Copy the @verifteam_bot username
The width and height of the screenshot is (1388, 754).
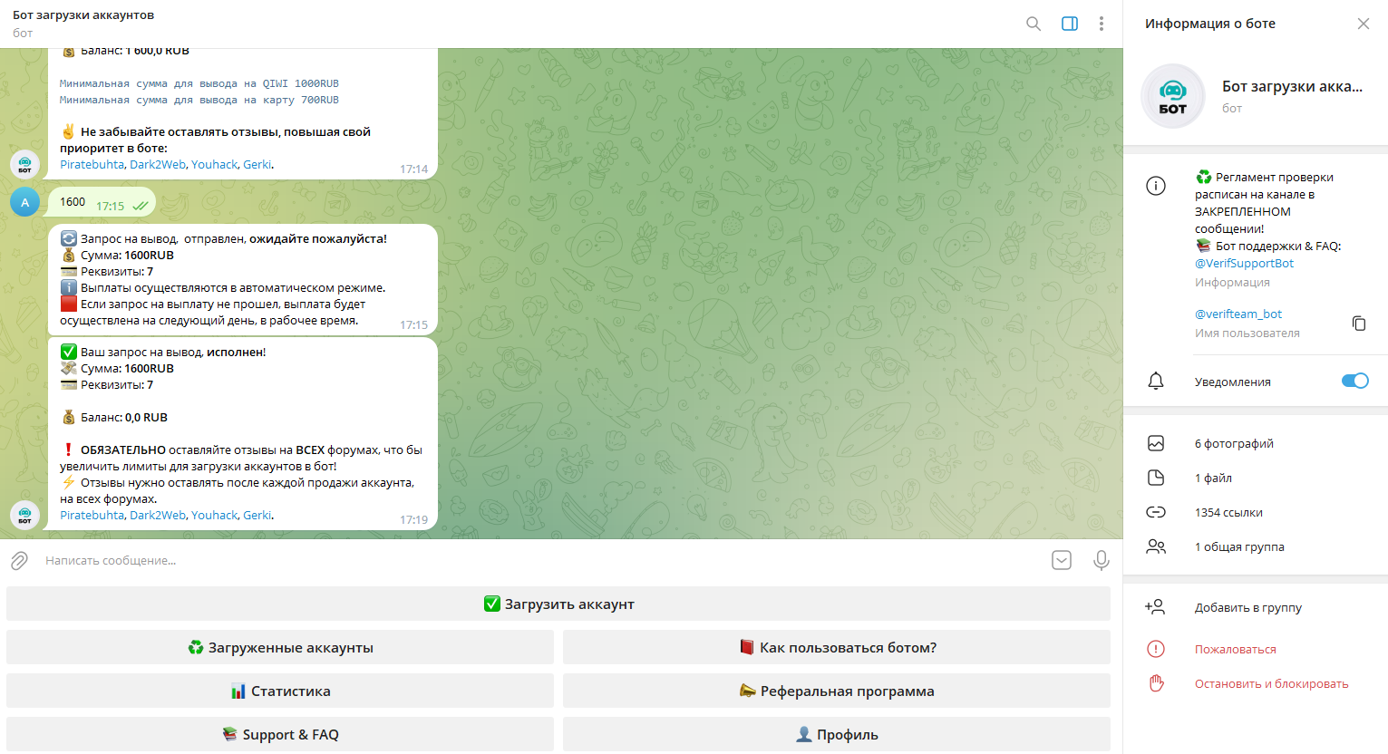pos(1358,324)
